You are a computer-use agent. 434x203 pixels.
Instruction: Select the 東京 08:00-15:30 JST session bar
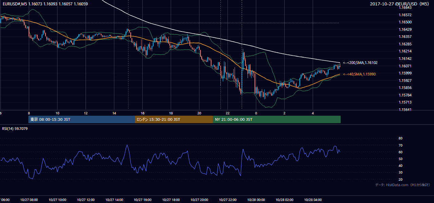pos(82,119)
